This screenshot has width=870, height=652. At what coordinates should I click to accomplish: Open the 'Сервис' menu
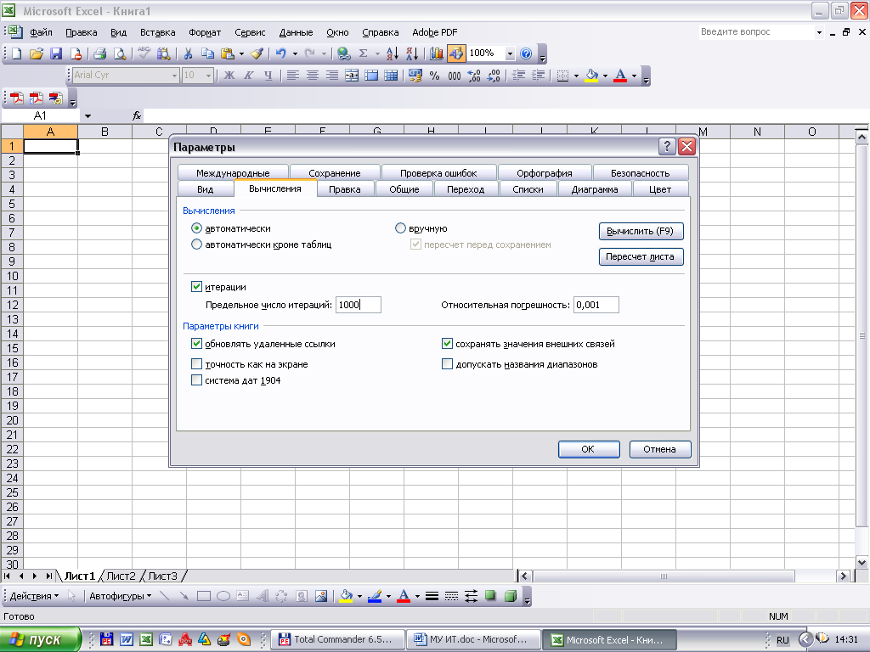click(250, 32)
